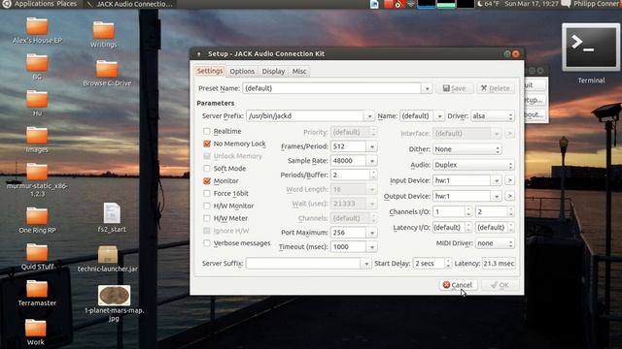Screen dimensions: 622x349
Task: Uncheck the Monitor checkbox
Action: [207, 181]
